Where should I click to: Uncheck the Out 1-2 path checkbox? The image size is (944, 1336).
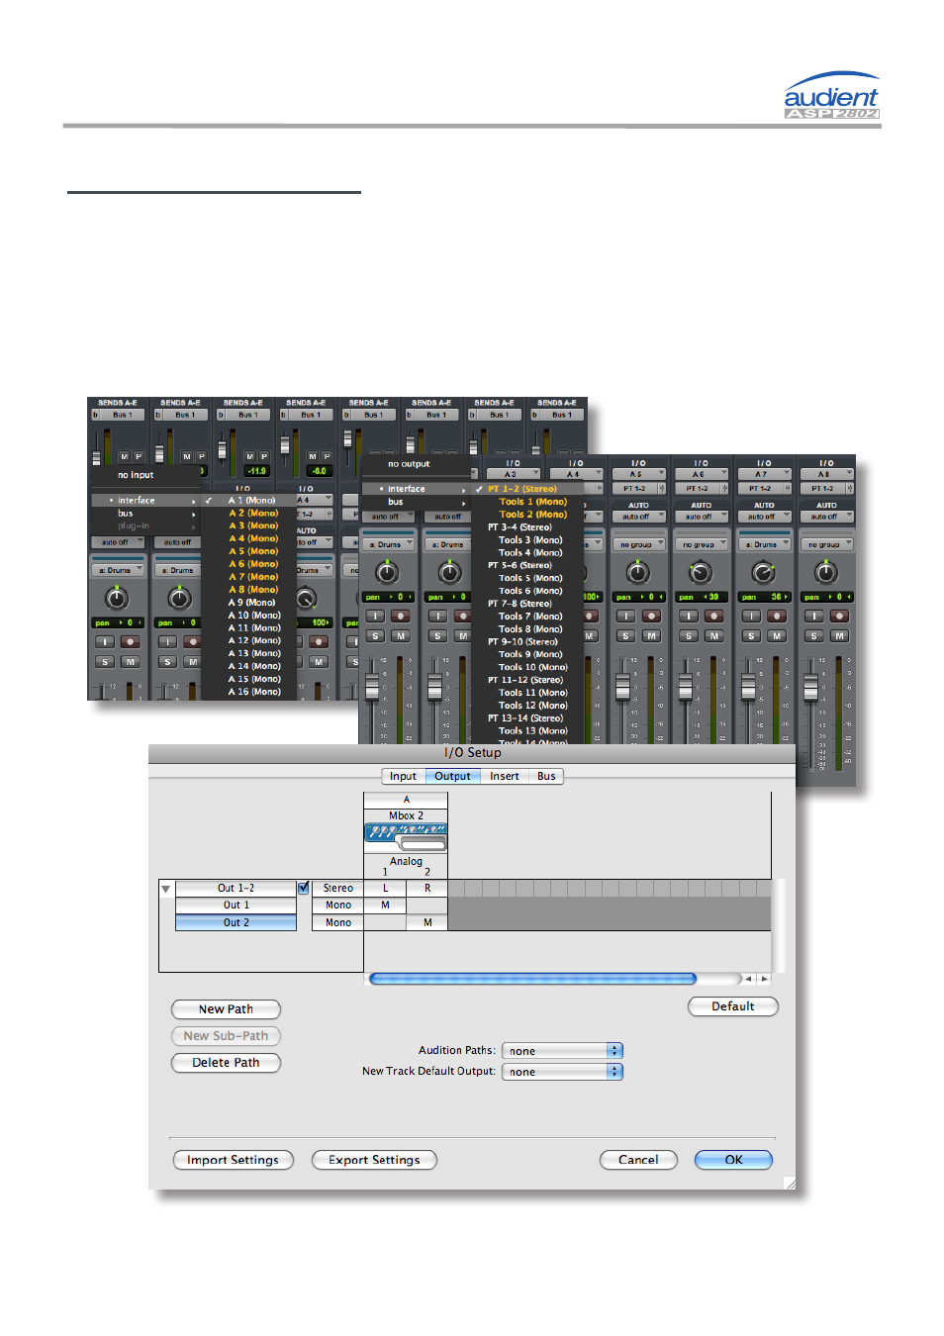[x=304, y=888]
